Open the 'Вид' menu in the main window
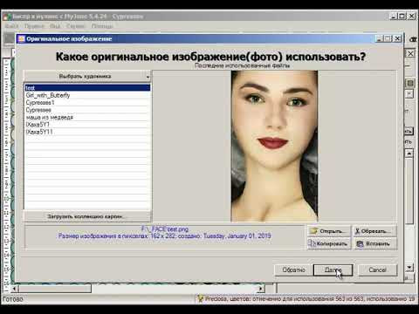Viewport: 419px width, 314px height. (55, 26)
